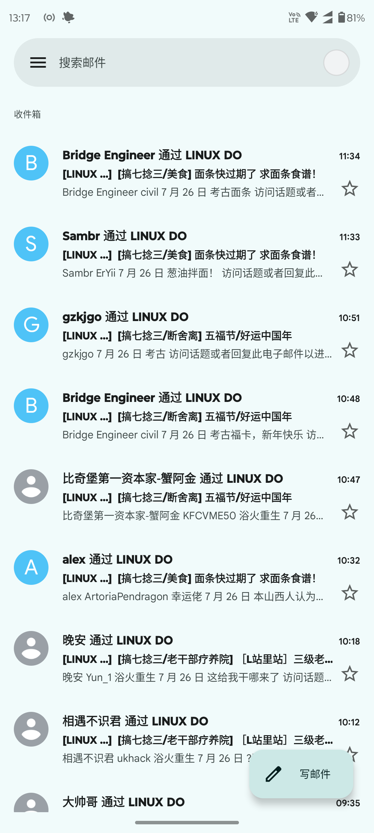Select gzkjgo sender avatar G
Screen dimensions: 374x833
[31, 325]
